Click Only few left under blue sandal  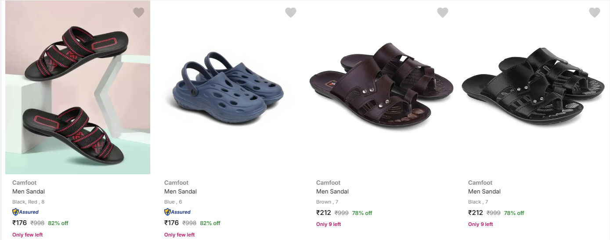coord(180,235)
